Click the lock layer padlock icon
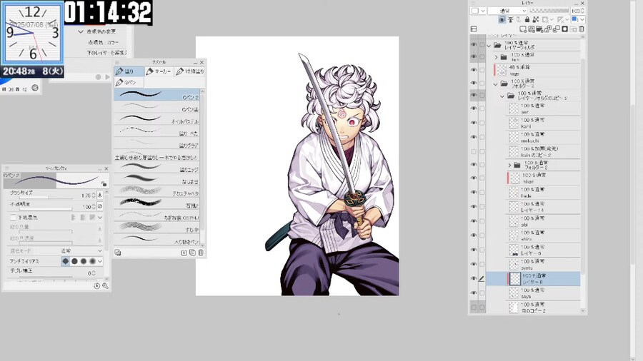The width and height of the screenshot is (643, 361). (x=527, y=20)
